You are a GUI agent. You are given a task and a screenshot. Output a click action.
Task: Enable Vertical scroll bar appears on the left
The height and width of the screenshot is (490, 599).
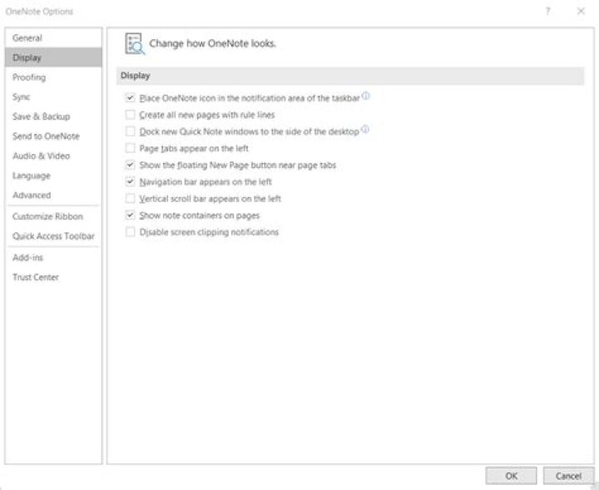(x=131, y=199)
